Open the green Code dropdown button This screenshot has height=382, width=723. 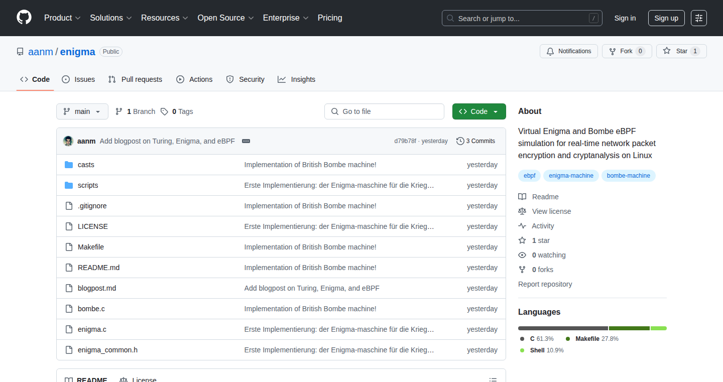pos(479,111)
